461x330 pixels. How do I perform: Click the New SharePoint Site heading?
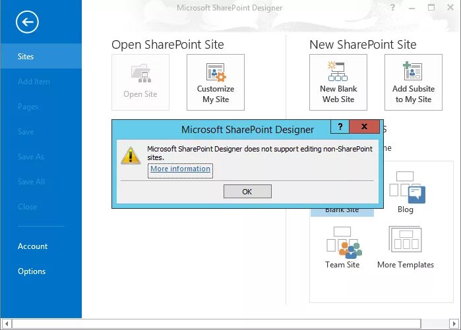click(x=363, y=45)
